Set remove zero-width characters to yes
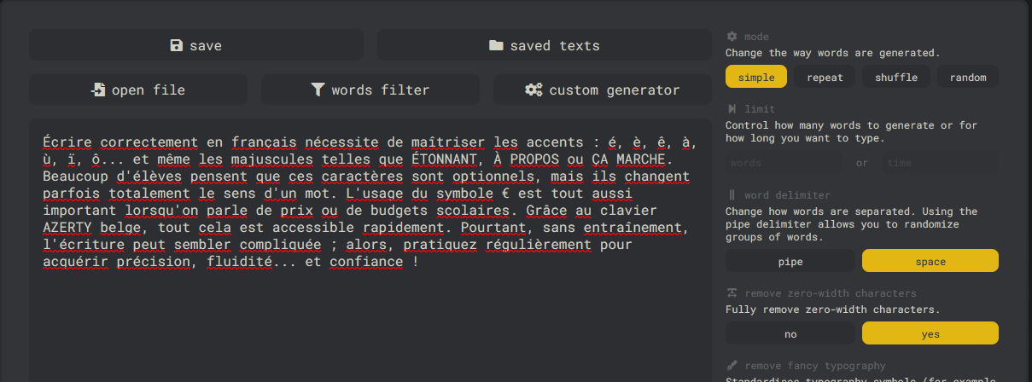Screen dimensions: 1032x382 coord(930,333)
